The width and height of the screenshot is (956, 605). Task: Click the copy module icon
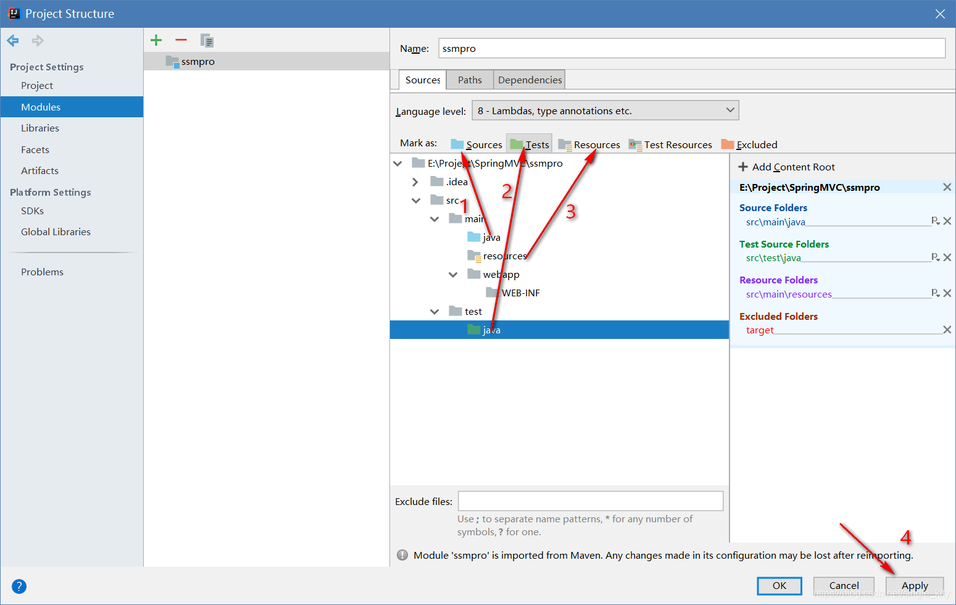207,40
